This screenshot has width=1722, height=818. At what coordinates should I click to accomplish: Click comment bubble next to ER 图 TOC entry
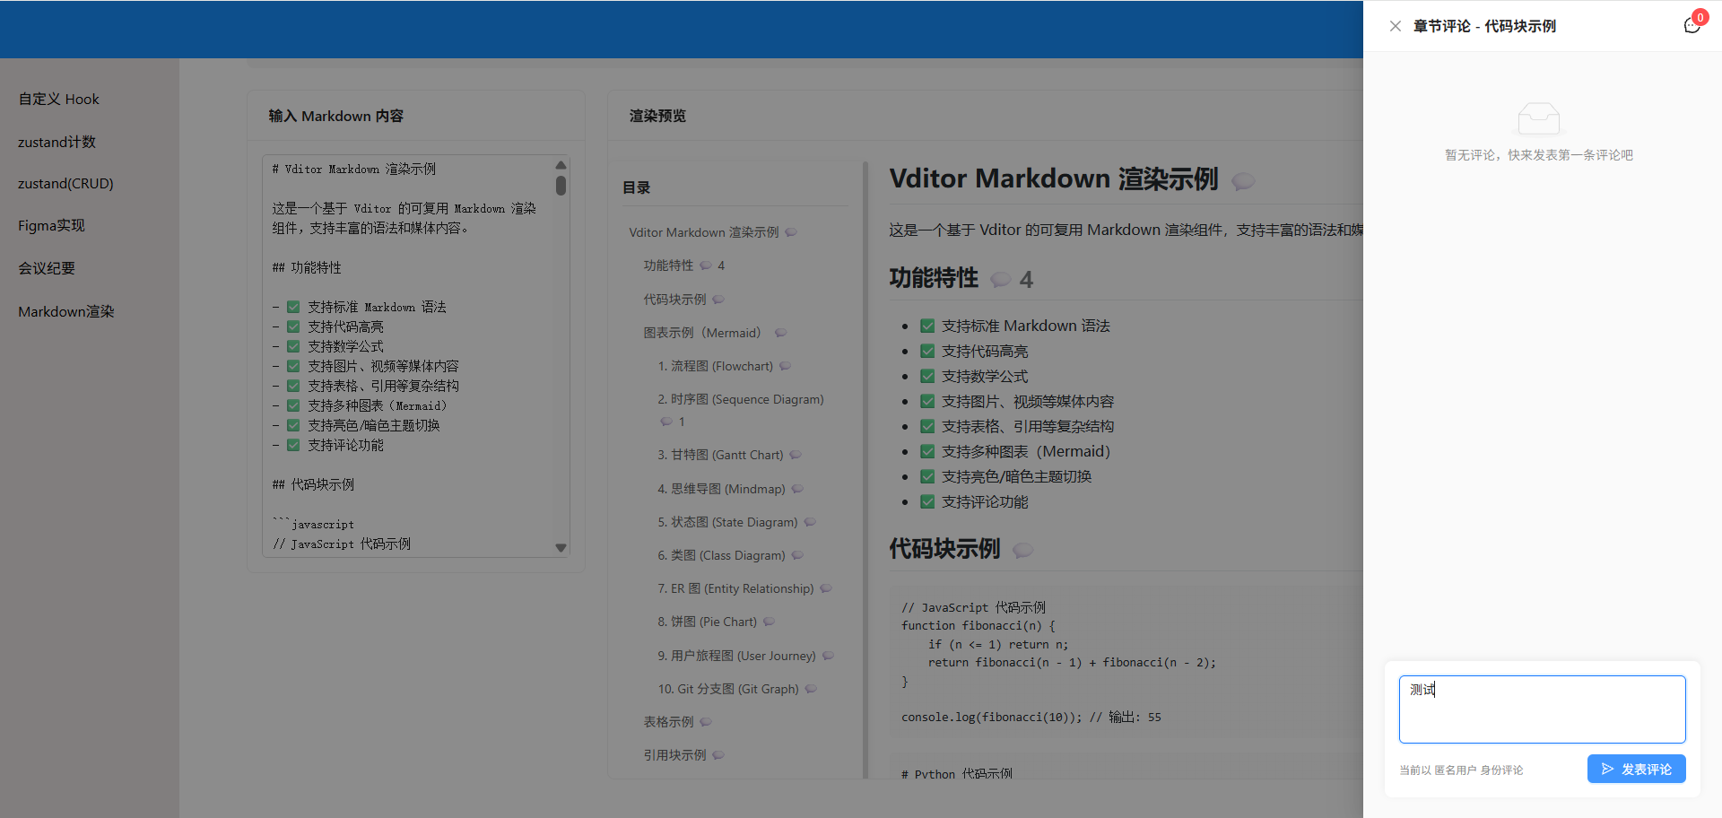pyautogui.click(x=826, y=588)
